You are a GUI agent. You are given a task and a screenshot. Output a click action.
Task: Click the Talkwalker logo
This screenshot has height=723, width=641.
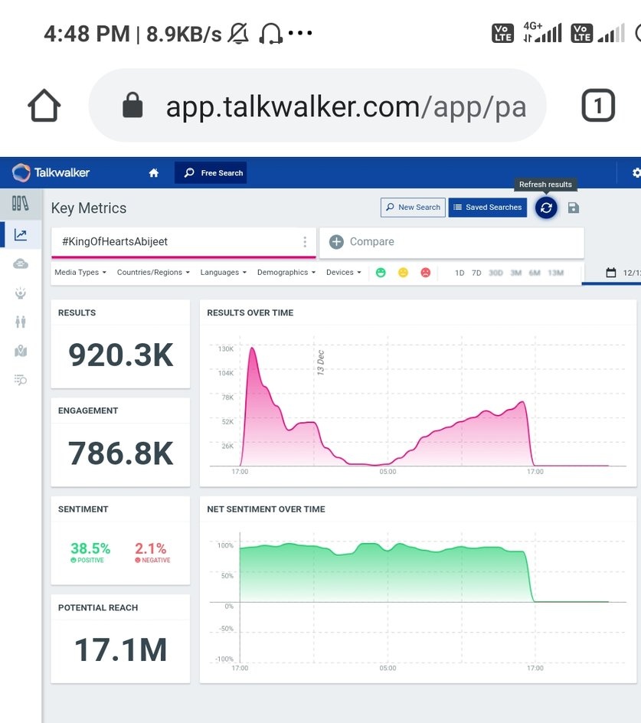tap(51, 173)
